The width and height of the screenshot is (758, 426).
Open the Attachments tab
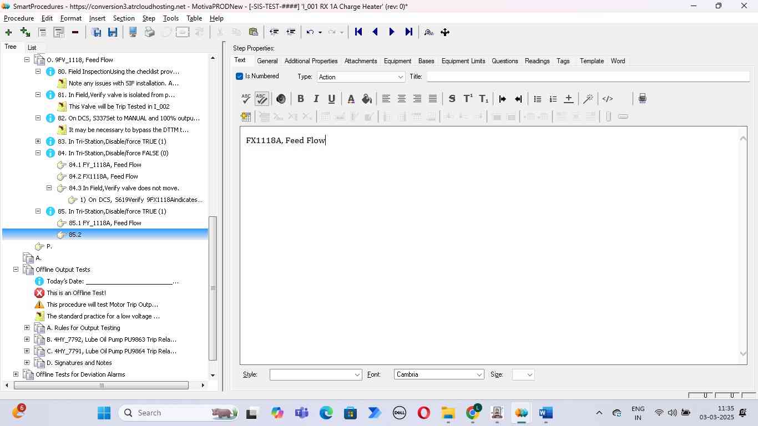(361, 61)
